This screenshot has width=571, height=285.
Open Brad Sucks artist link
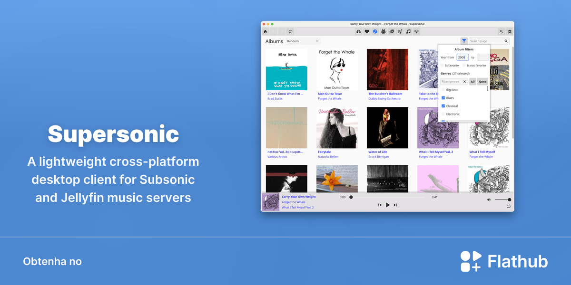coord(275,99)
